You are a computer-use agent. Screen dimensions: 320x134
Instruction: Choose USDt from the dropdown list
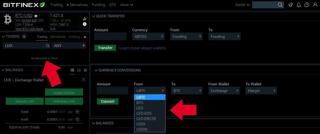(x=150, y=124)
